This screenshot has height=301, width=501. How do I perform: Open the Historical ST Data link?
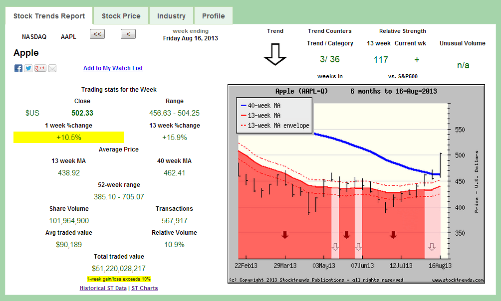(x=103, y=288)
